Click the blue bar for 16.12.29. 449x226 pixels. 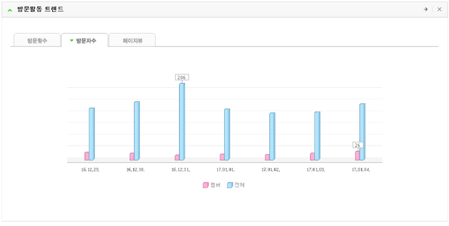[92, 134]
